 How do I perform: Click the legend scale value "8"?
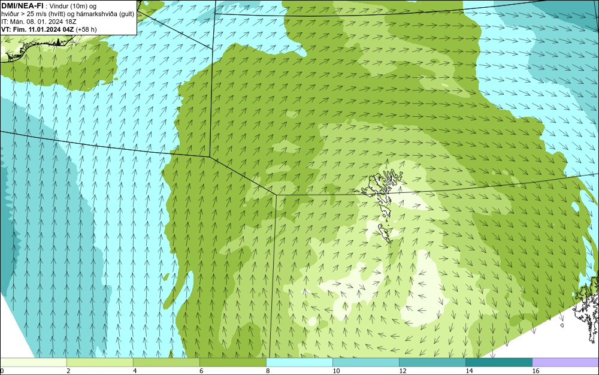(x=268, y=371)
